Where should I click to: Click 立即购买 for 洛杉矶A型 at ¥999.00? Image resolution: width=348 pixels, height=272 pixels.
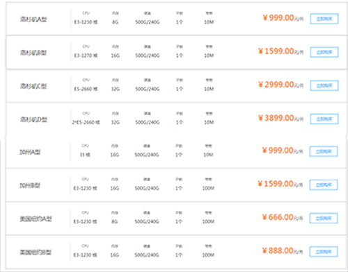[x=324, y=19]
